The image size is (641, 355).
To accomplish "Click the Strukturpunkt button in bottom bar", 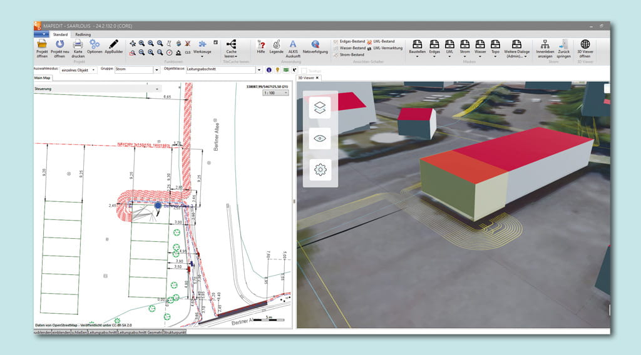I will click(x=174, y=332).
